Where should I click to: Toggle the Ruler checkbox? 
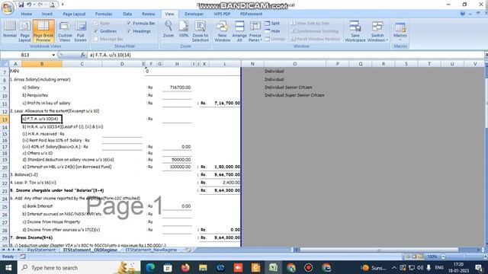click(96, 24)
